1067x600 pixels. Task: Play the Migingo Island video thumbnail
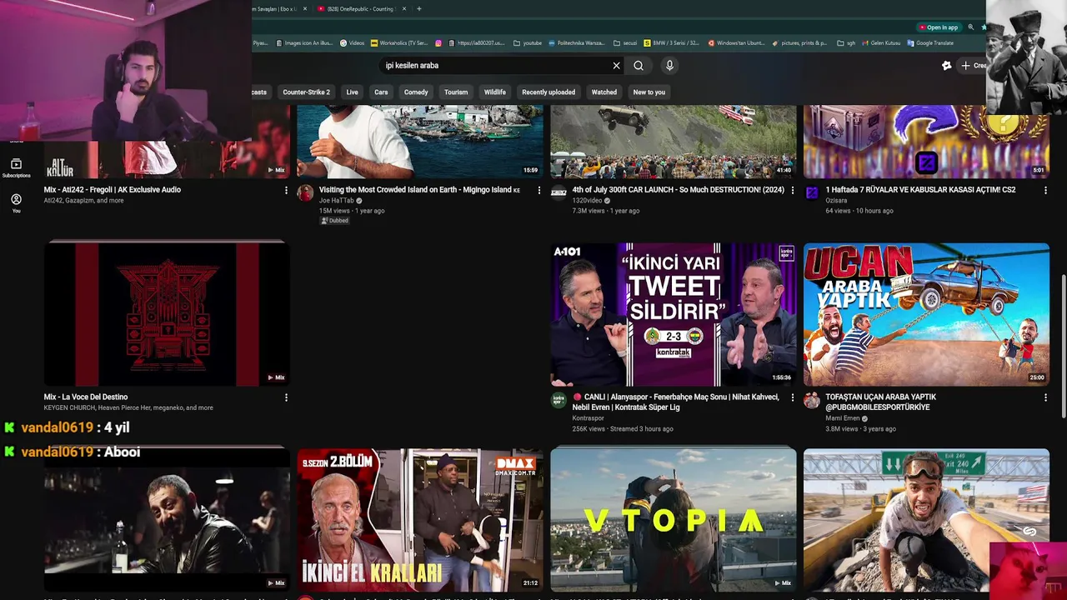[420, 142]
